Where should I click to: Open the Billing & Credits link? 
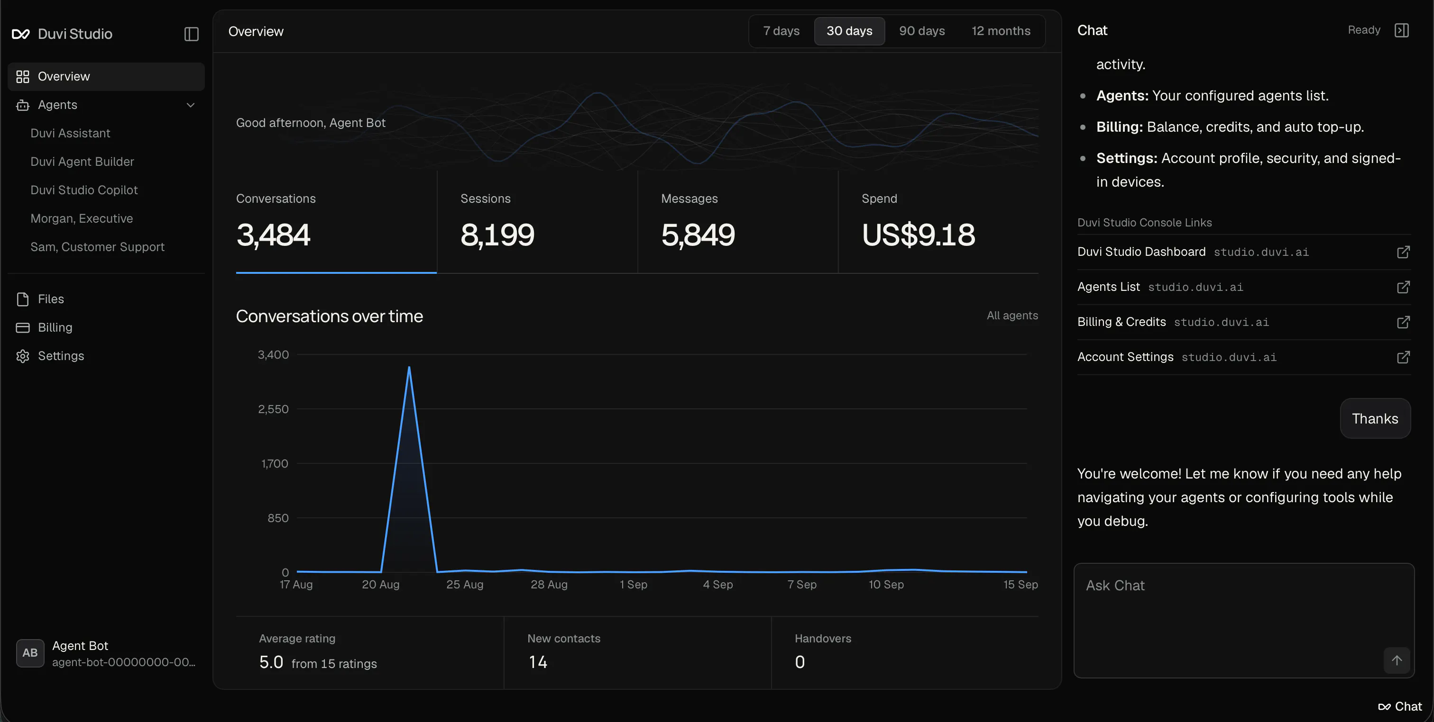1244,322
